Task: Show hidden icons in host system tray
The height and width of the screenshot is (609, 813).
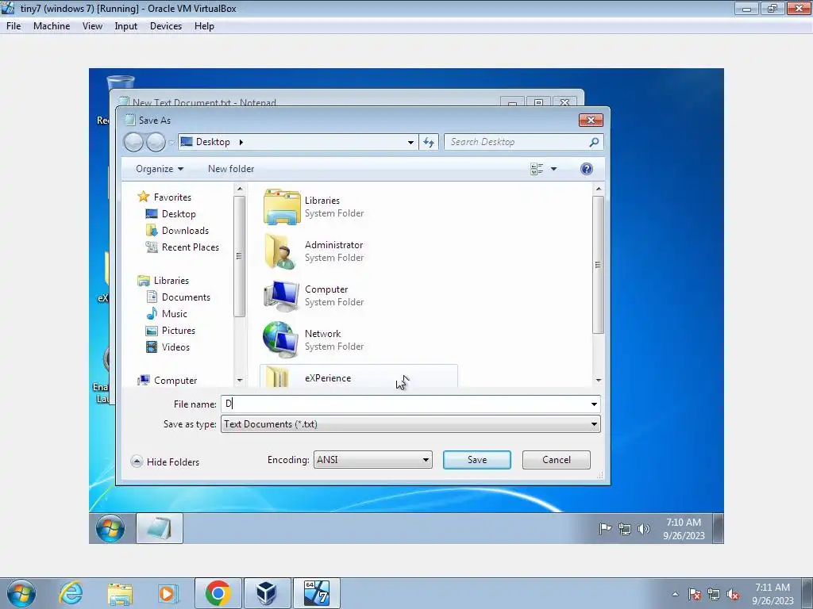Action: [675, 594]
